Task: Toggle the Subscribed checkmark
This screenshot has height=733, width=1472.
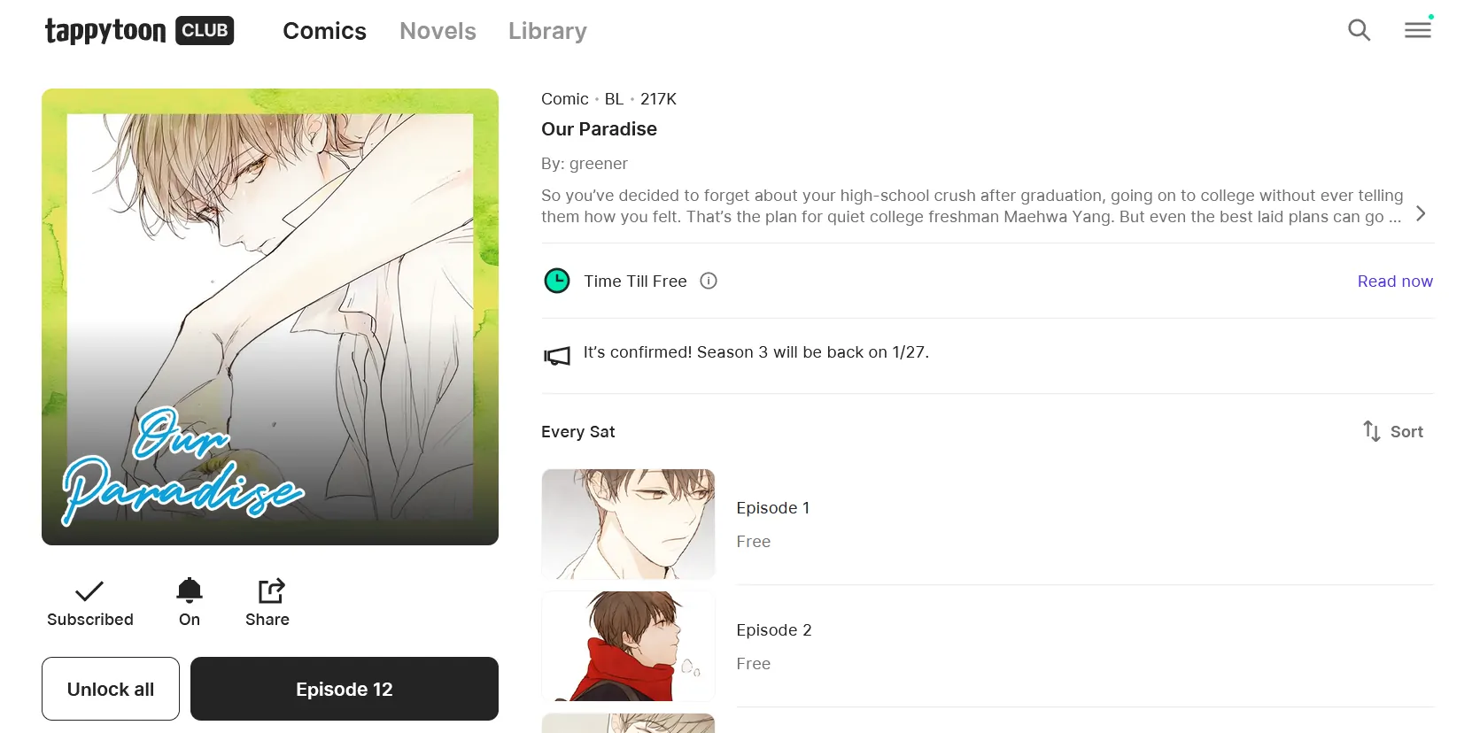Action: [x=89, y=590]
